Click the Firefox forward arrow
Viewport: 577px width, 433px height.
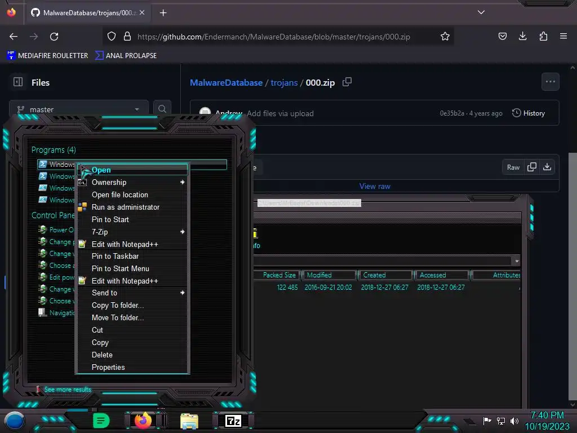pos(34,37)
